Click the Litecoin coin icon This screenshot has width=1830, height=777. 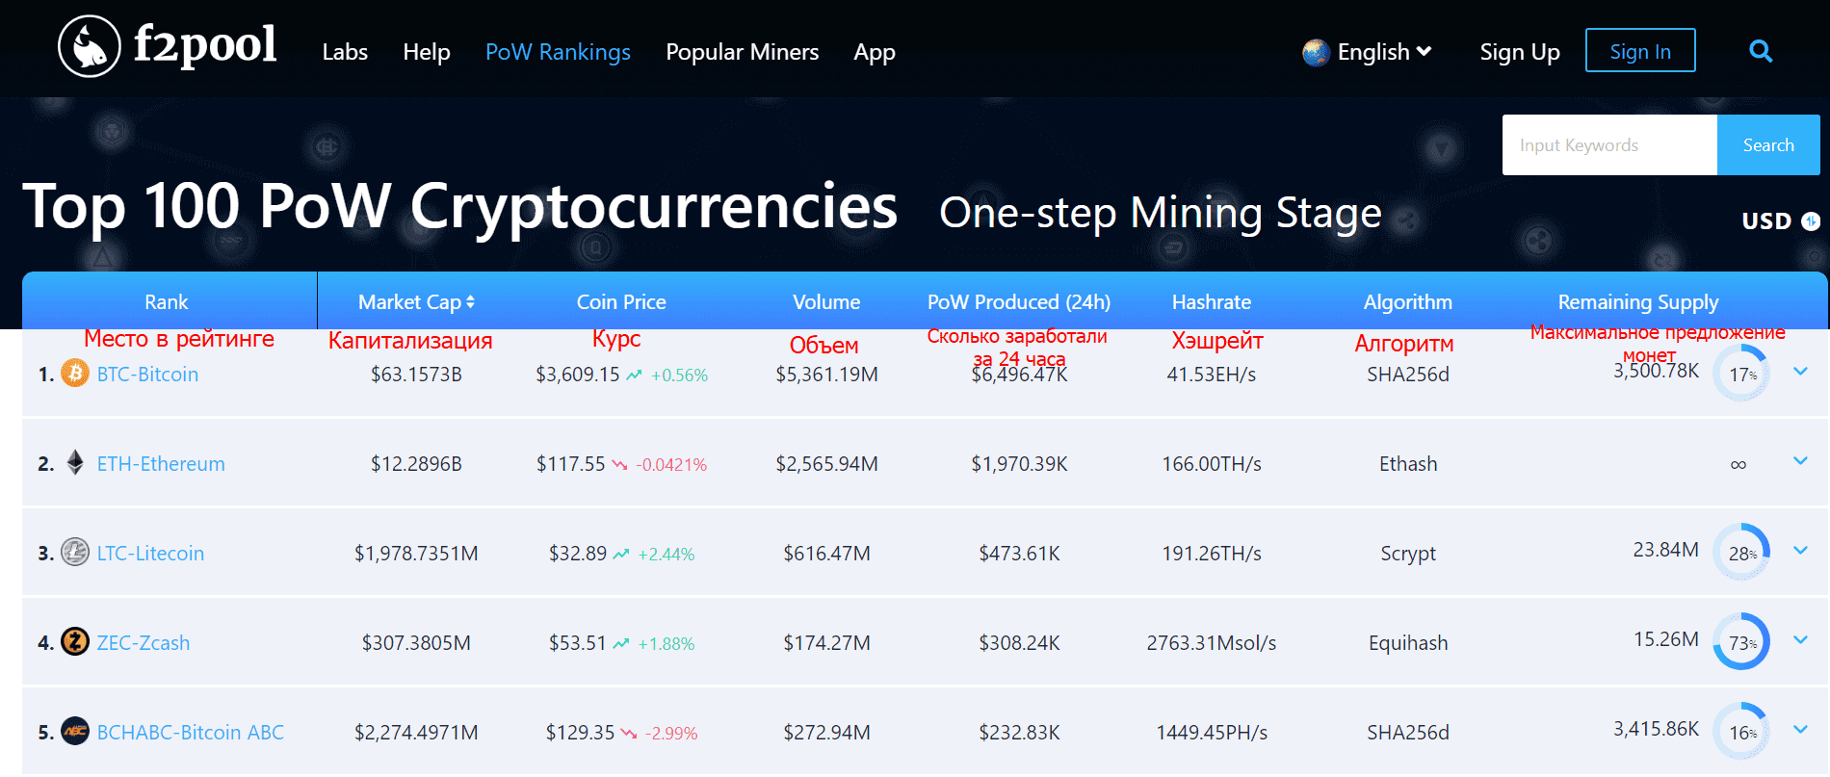click(x=75, y=552)
